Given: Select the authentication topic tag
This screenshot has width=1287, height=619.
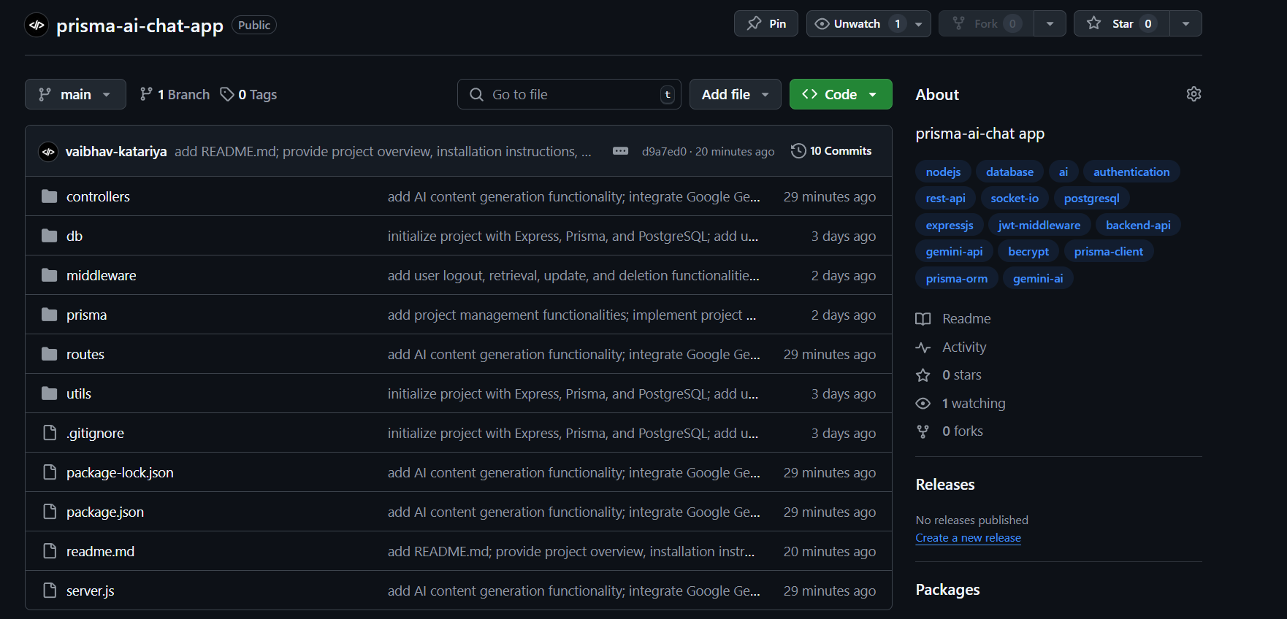Looking at the screenshot, I should pyautogui.click(x=1131, y=172).
